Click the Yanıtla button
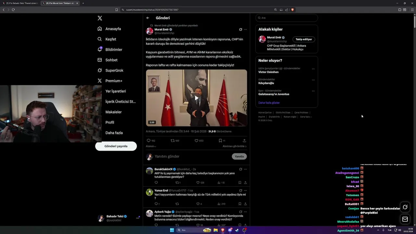The height and width of the screenshot is (234, 416). [x=239, y=156]
